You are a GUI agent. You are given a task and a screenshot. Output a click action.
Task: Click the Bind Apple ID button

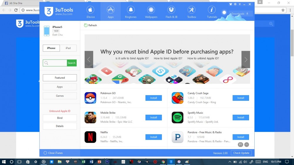click(x=60, y=118)
